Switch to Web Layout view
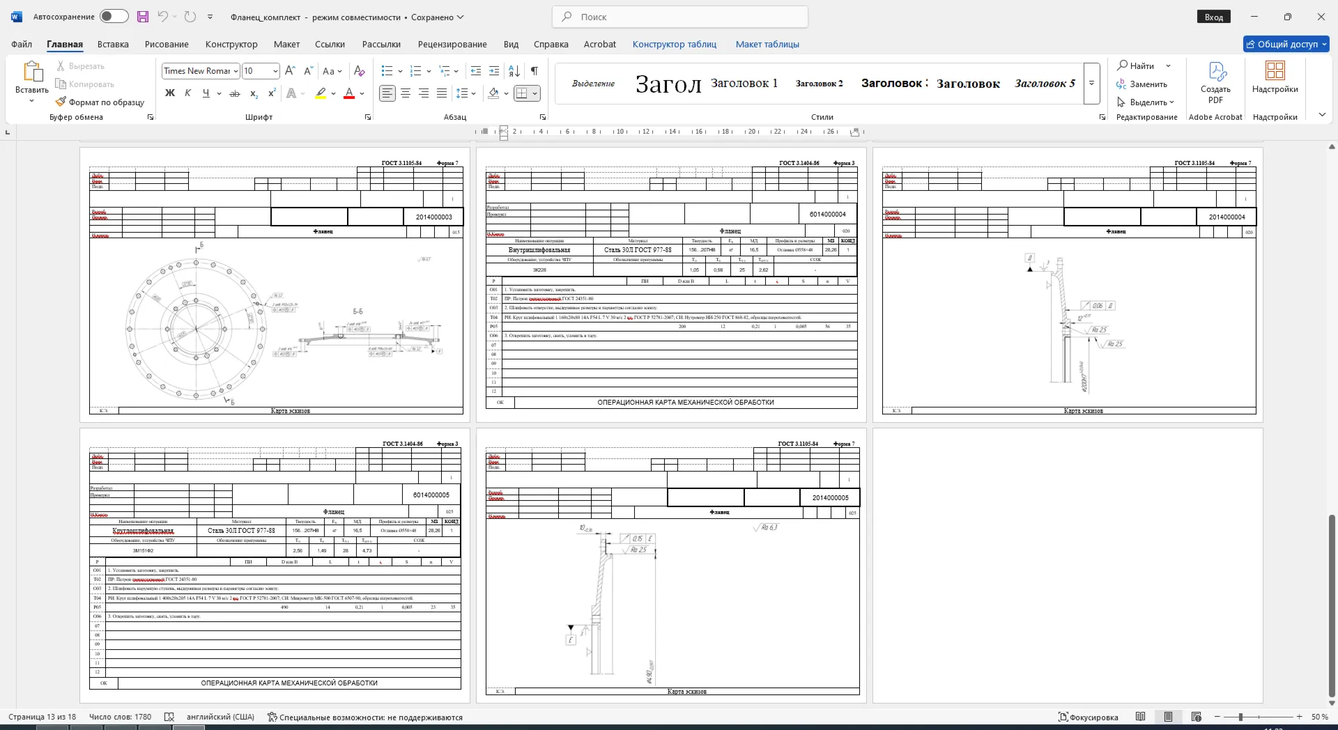1338x730 pixels. (x=1197, y=717)
